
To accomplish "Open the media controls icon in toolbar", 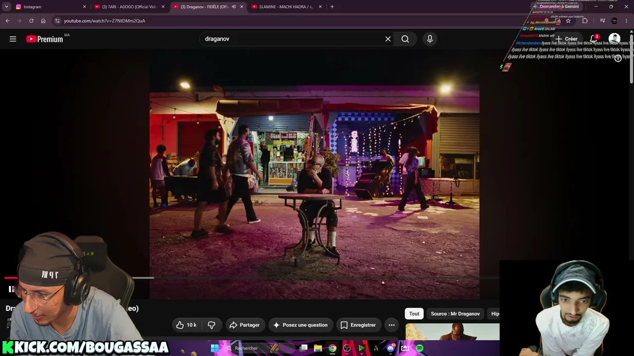I will [602, 21].
